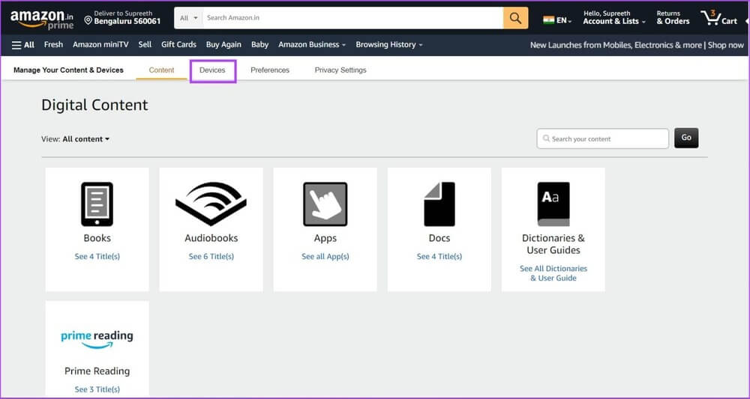750x399 pixels.
Task: Click the Deliver to Supreeth address
Action: [x=122, y=18]
